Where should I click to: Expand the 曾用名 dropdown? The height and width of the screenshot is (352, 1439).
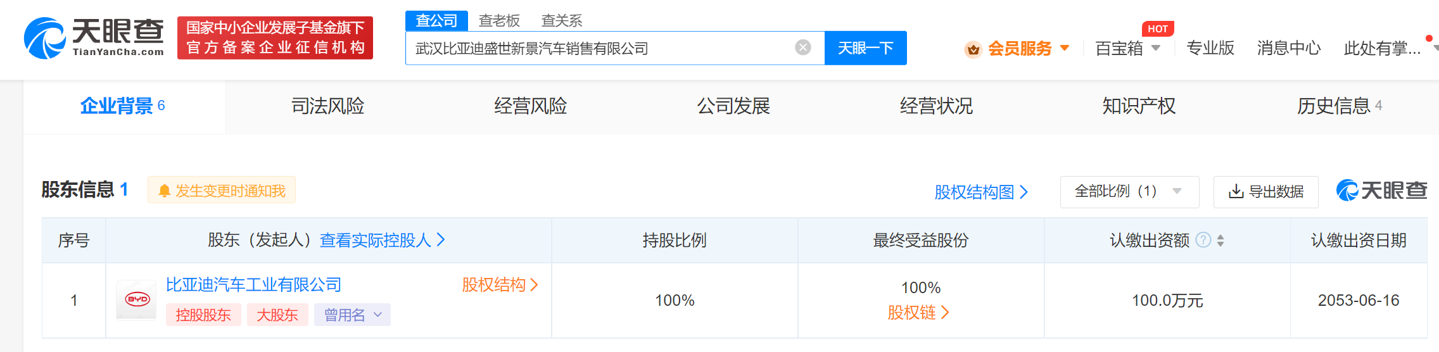353,315
